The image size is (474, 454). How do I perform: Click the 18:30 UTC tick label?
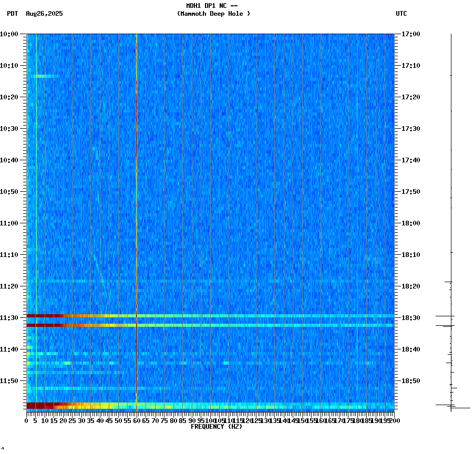[x=409, y=317]
